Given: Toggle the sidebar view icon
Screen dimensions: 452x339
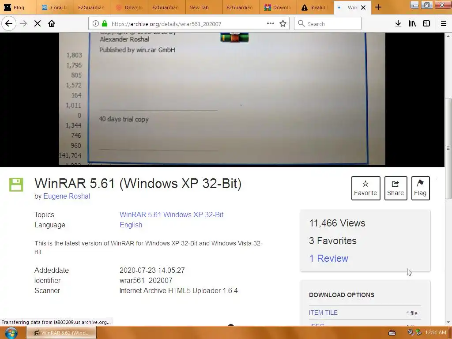Looking at the screenshot, I should [426, 23].
